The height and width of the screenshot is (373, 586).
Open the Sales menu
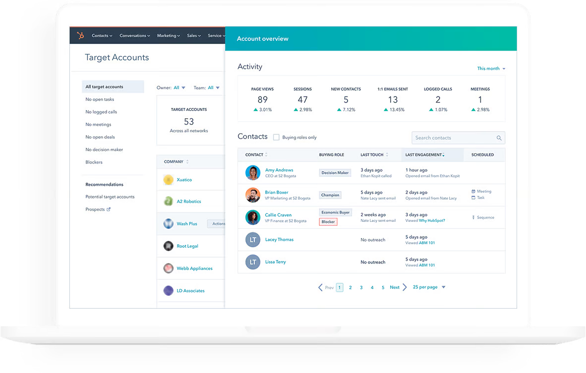coord(193,35)
